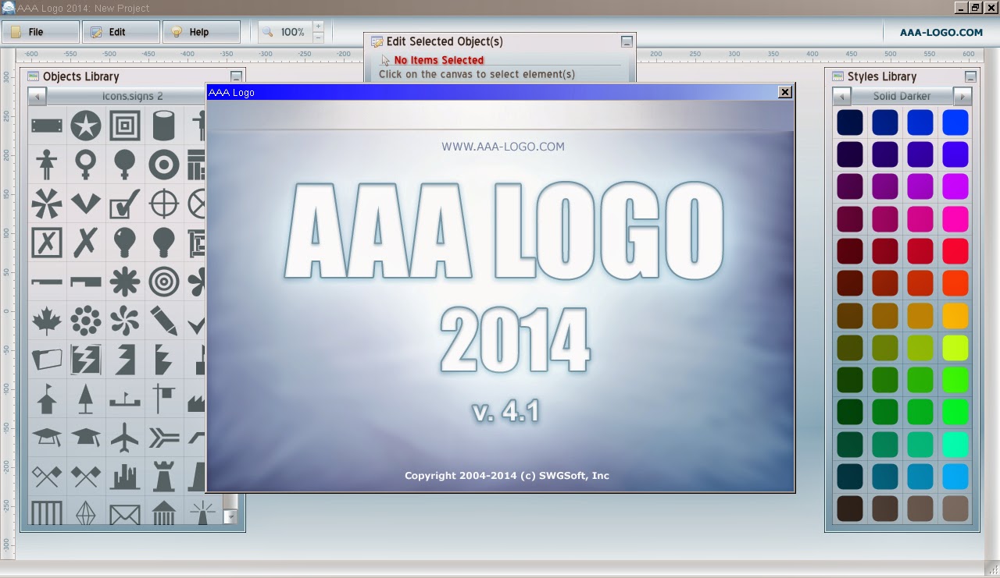1000x578 pixels.
Task: Select the lime yellow-green swatch
Action: [x=955, y=348]
